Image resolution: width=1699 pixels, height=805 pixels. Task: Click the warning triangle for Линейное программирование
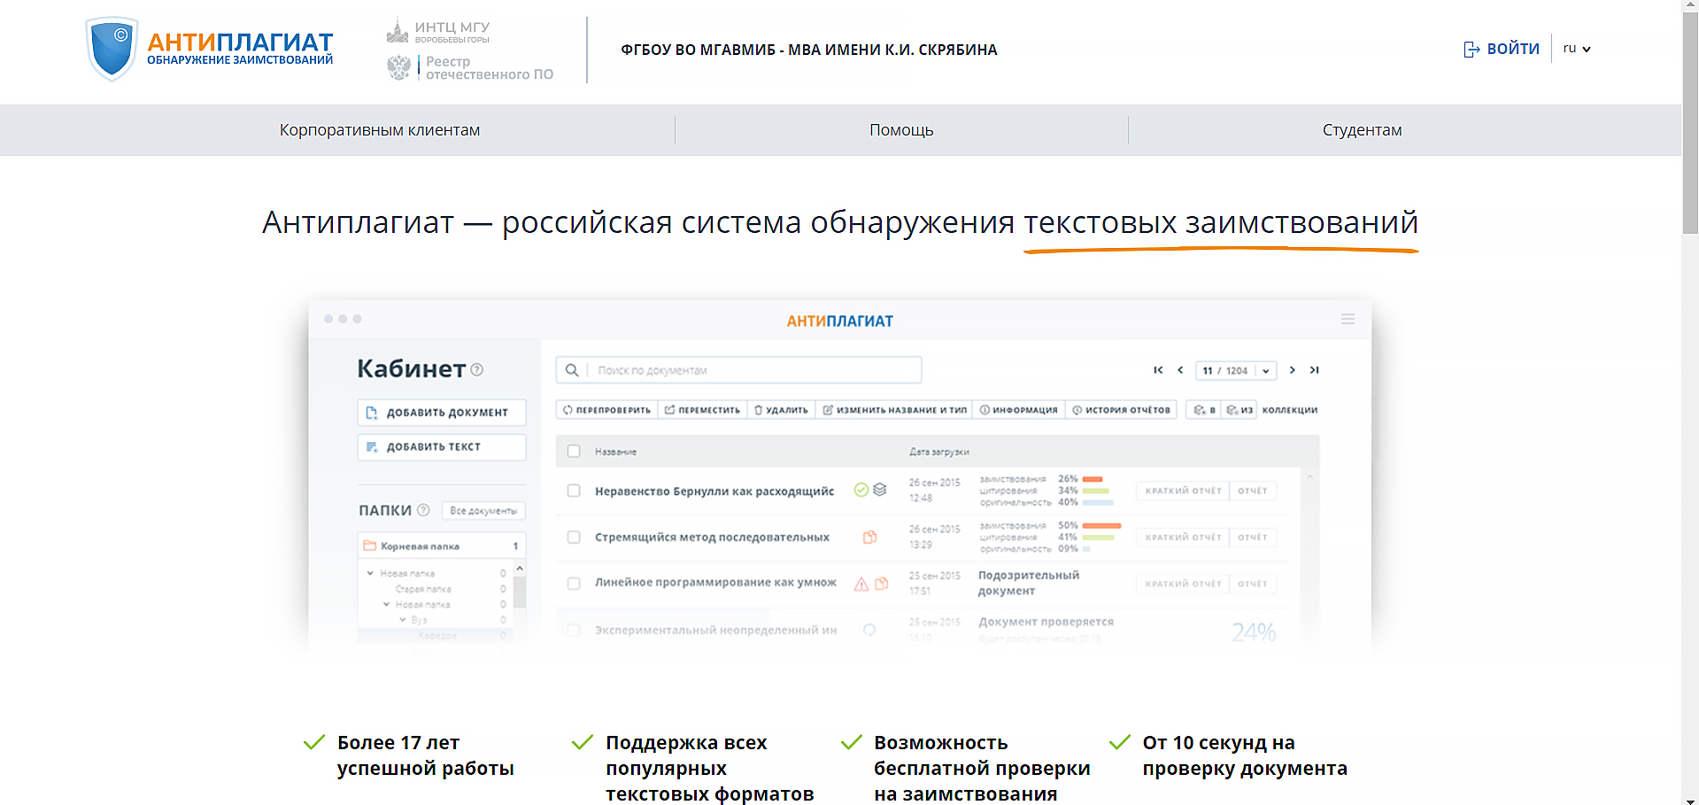click(x=861, y=584)
